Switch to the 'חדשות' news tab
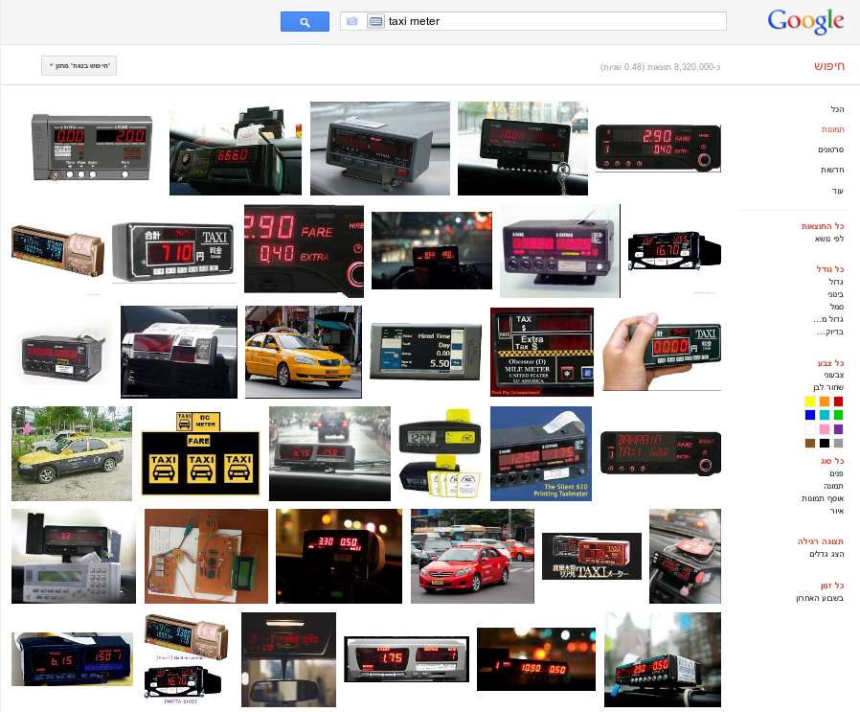This screenshot has width=860, height=712. (830, 170)
